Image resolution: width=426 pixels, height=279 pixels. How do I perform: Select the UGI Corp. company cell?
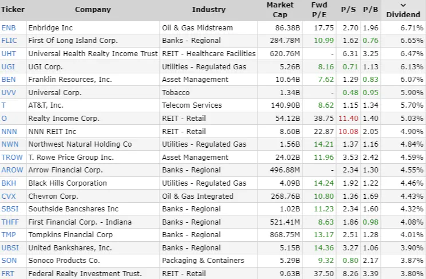[x=93, y=66]
